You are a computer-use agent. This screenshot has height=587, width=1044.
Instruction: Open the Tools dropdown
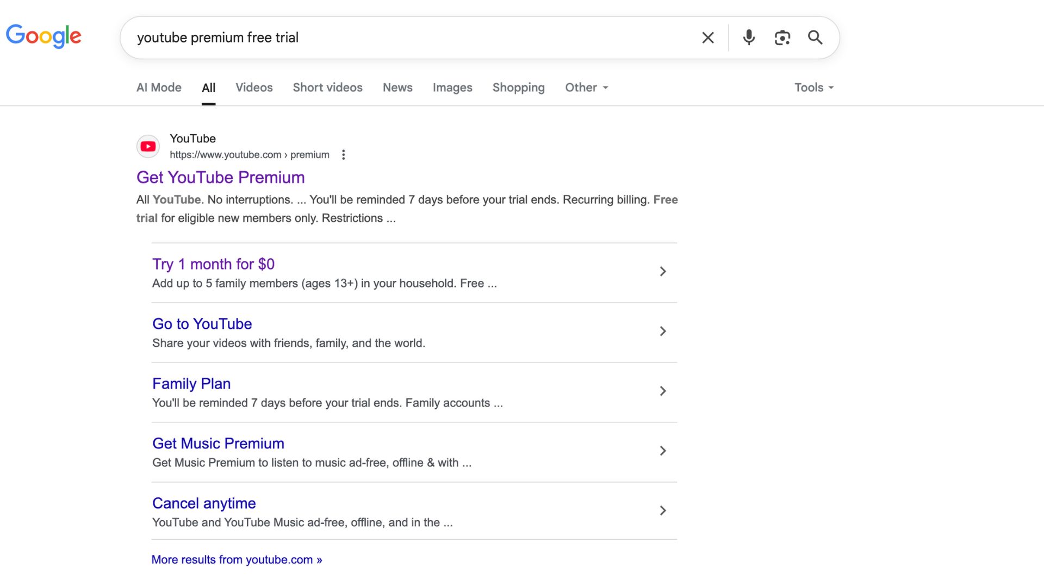814,88
